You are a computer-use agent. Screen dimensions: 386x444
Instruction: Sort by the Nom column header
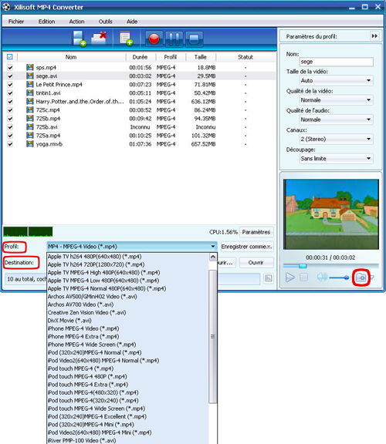coord(72,57)
